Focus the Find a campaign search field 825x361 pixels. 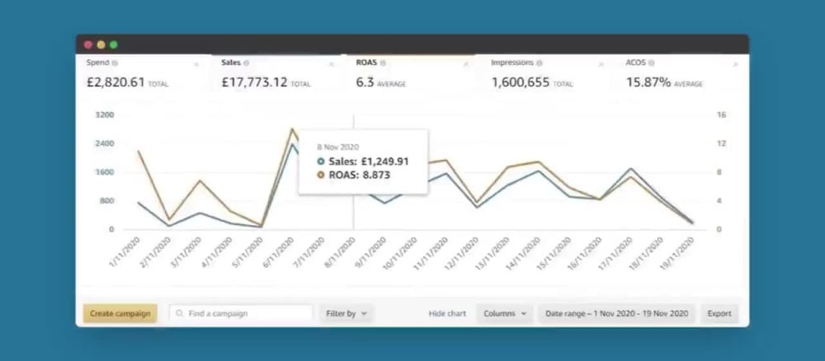tap(241, 314)
